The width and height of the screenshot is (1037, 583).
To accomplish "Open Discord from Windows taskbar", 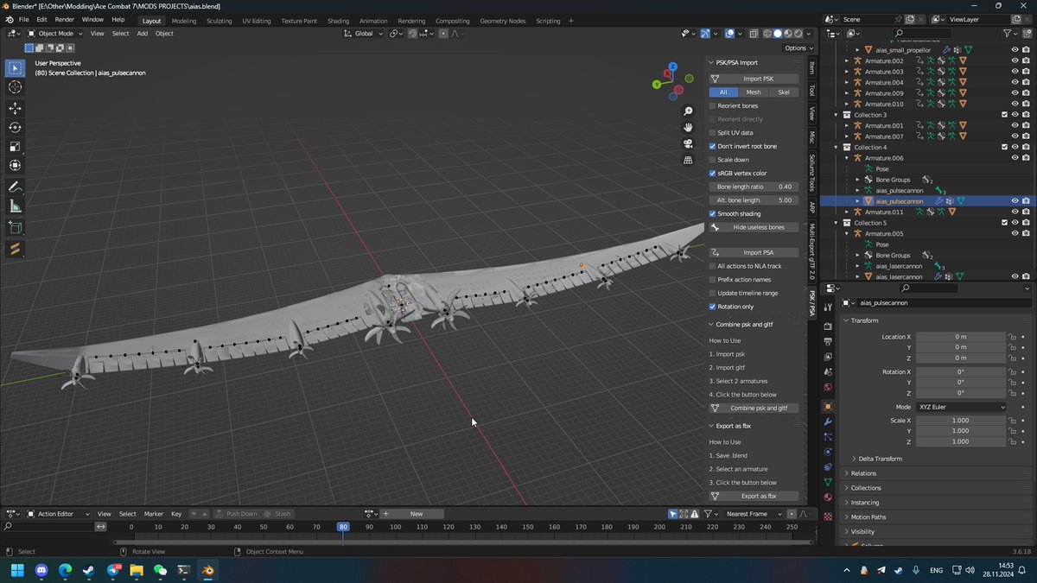I will (42, 570).
